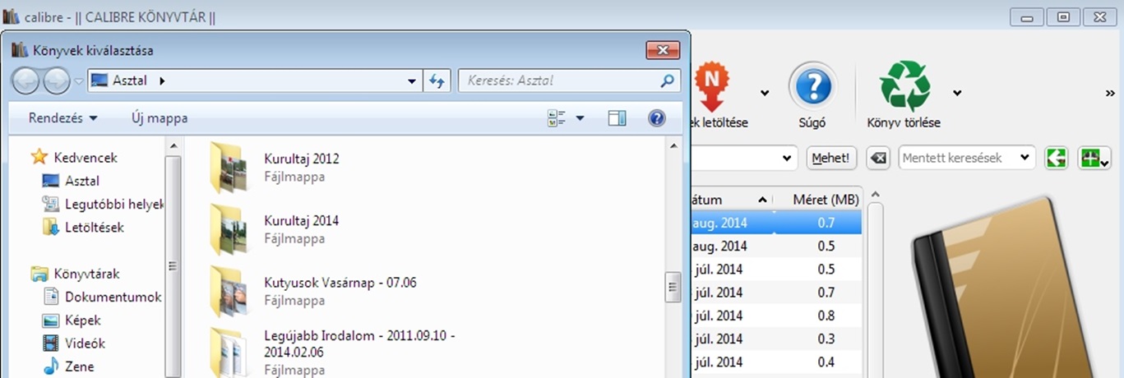Select the selected row with size 0.7 aug. 2014

(776, 223)
